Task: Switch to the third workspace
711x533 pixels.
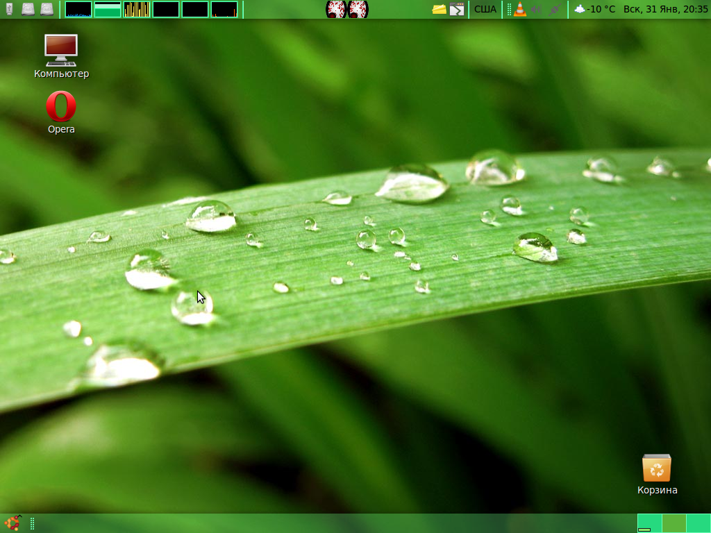Action: tap(698, 523)
